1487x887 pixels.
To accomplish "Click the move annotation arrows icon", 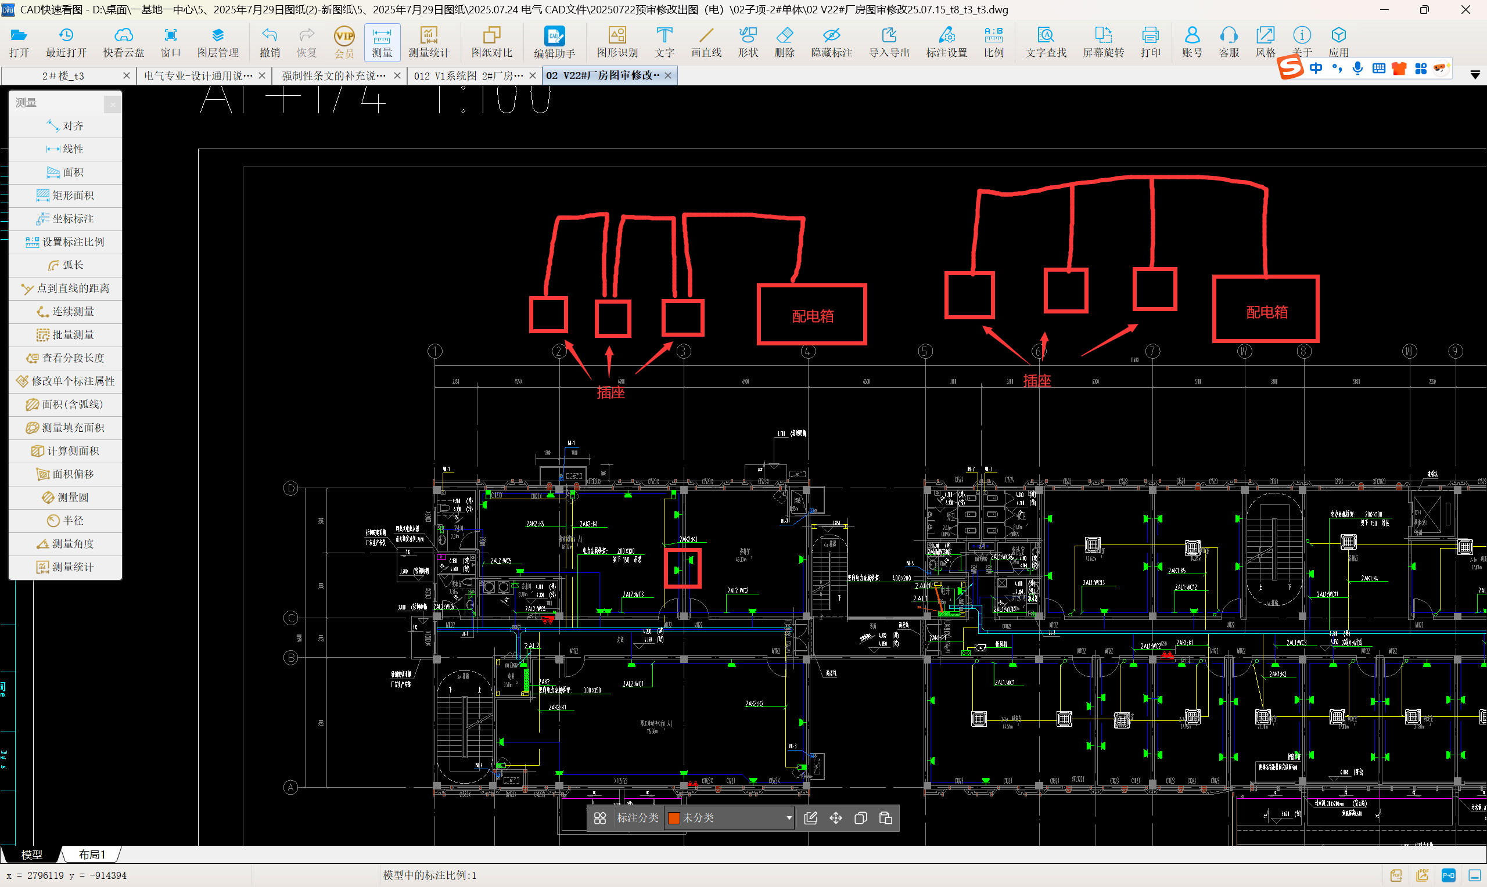I will pos(836,819).
